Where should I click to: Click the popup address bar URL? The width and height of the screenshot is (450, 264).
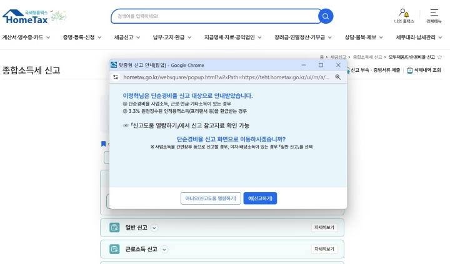click(226, 77)
